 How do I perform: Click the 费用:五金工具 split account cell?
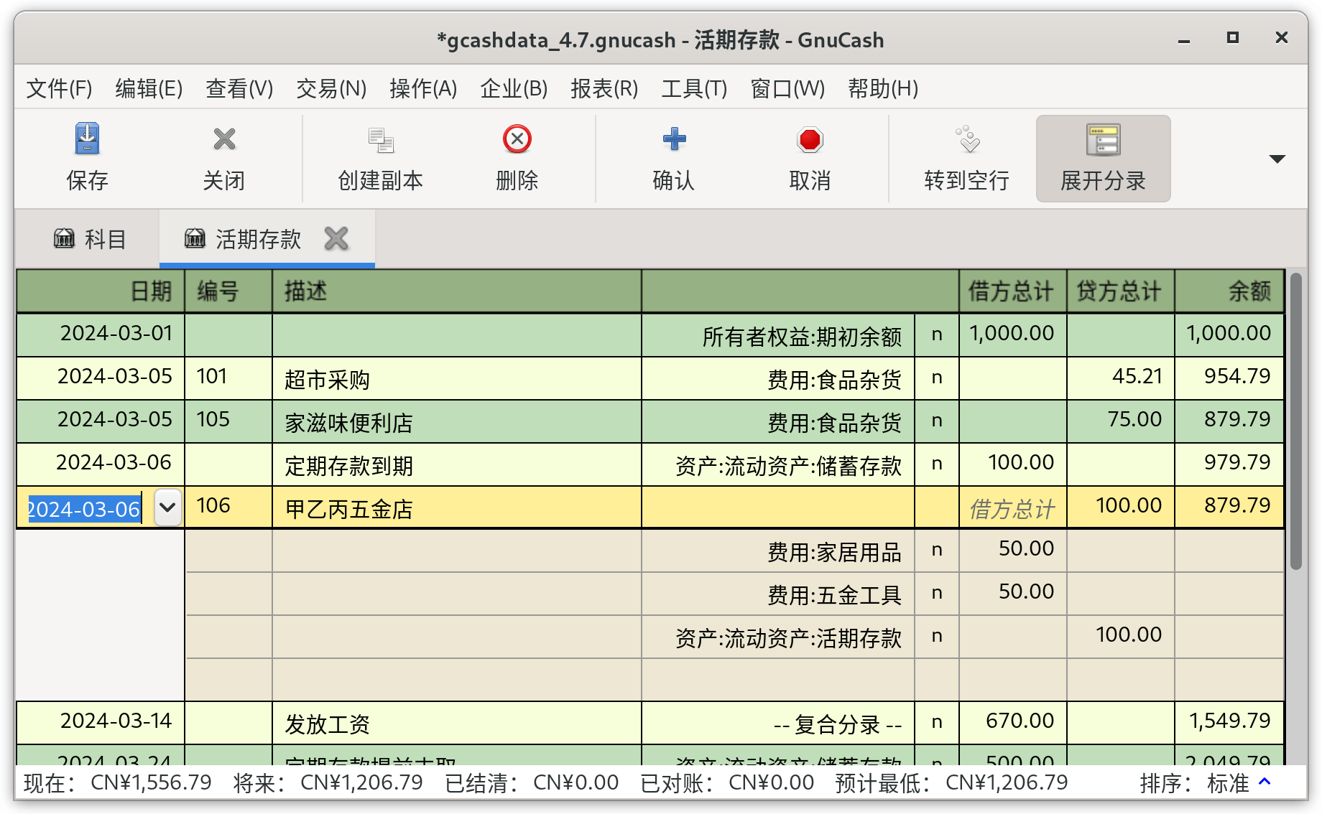click(x=778, y=594)
